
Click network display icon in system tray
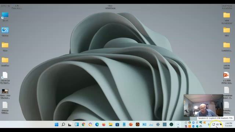point(213,124)
